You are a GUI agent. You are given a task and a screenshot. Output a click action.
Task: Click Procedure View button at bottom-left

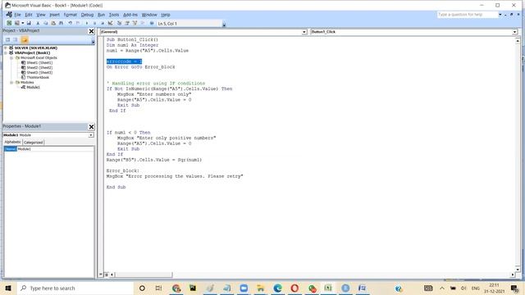pyautogui.click(x=100, y=275)
